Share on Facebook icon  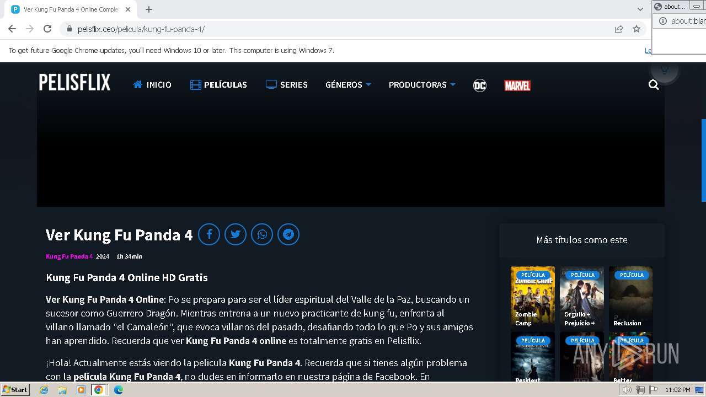[x=209, y=234]
